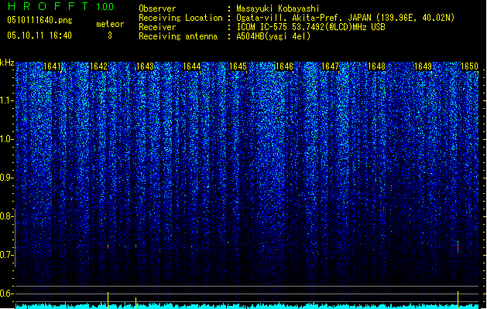487x309 pixels.
Task: Click the 1649 time marker
Action: coord(423,66)
